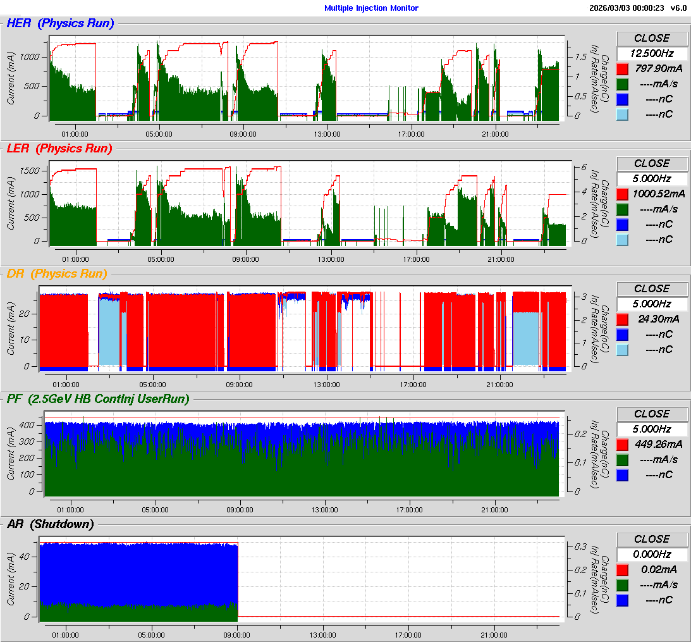Close the DR panel via CLOSE
This screenshot has width=691, height=642.
coord(652,288)
